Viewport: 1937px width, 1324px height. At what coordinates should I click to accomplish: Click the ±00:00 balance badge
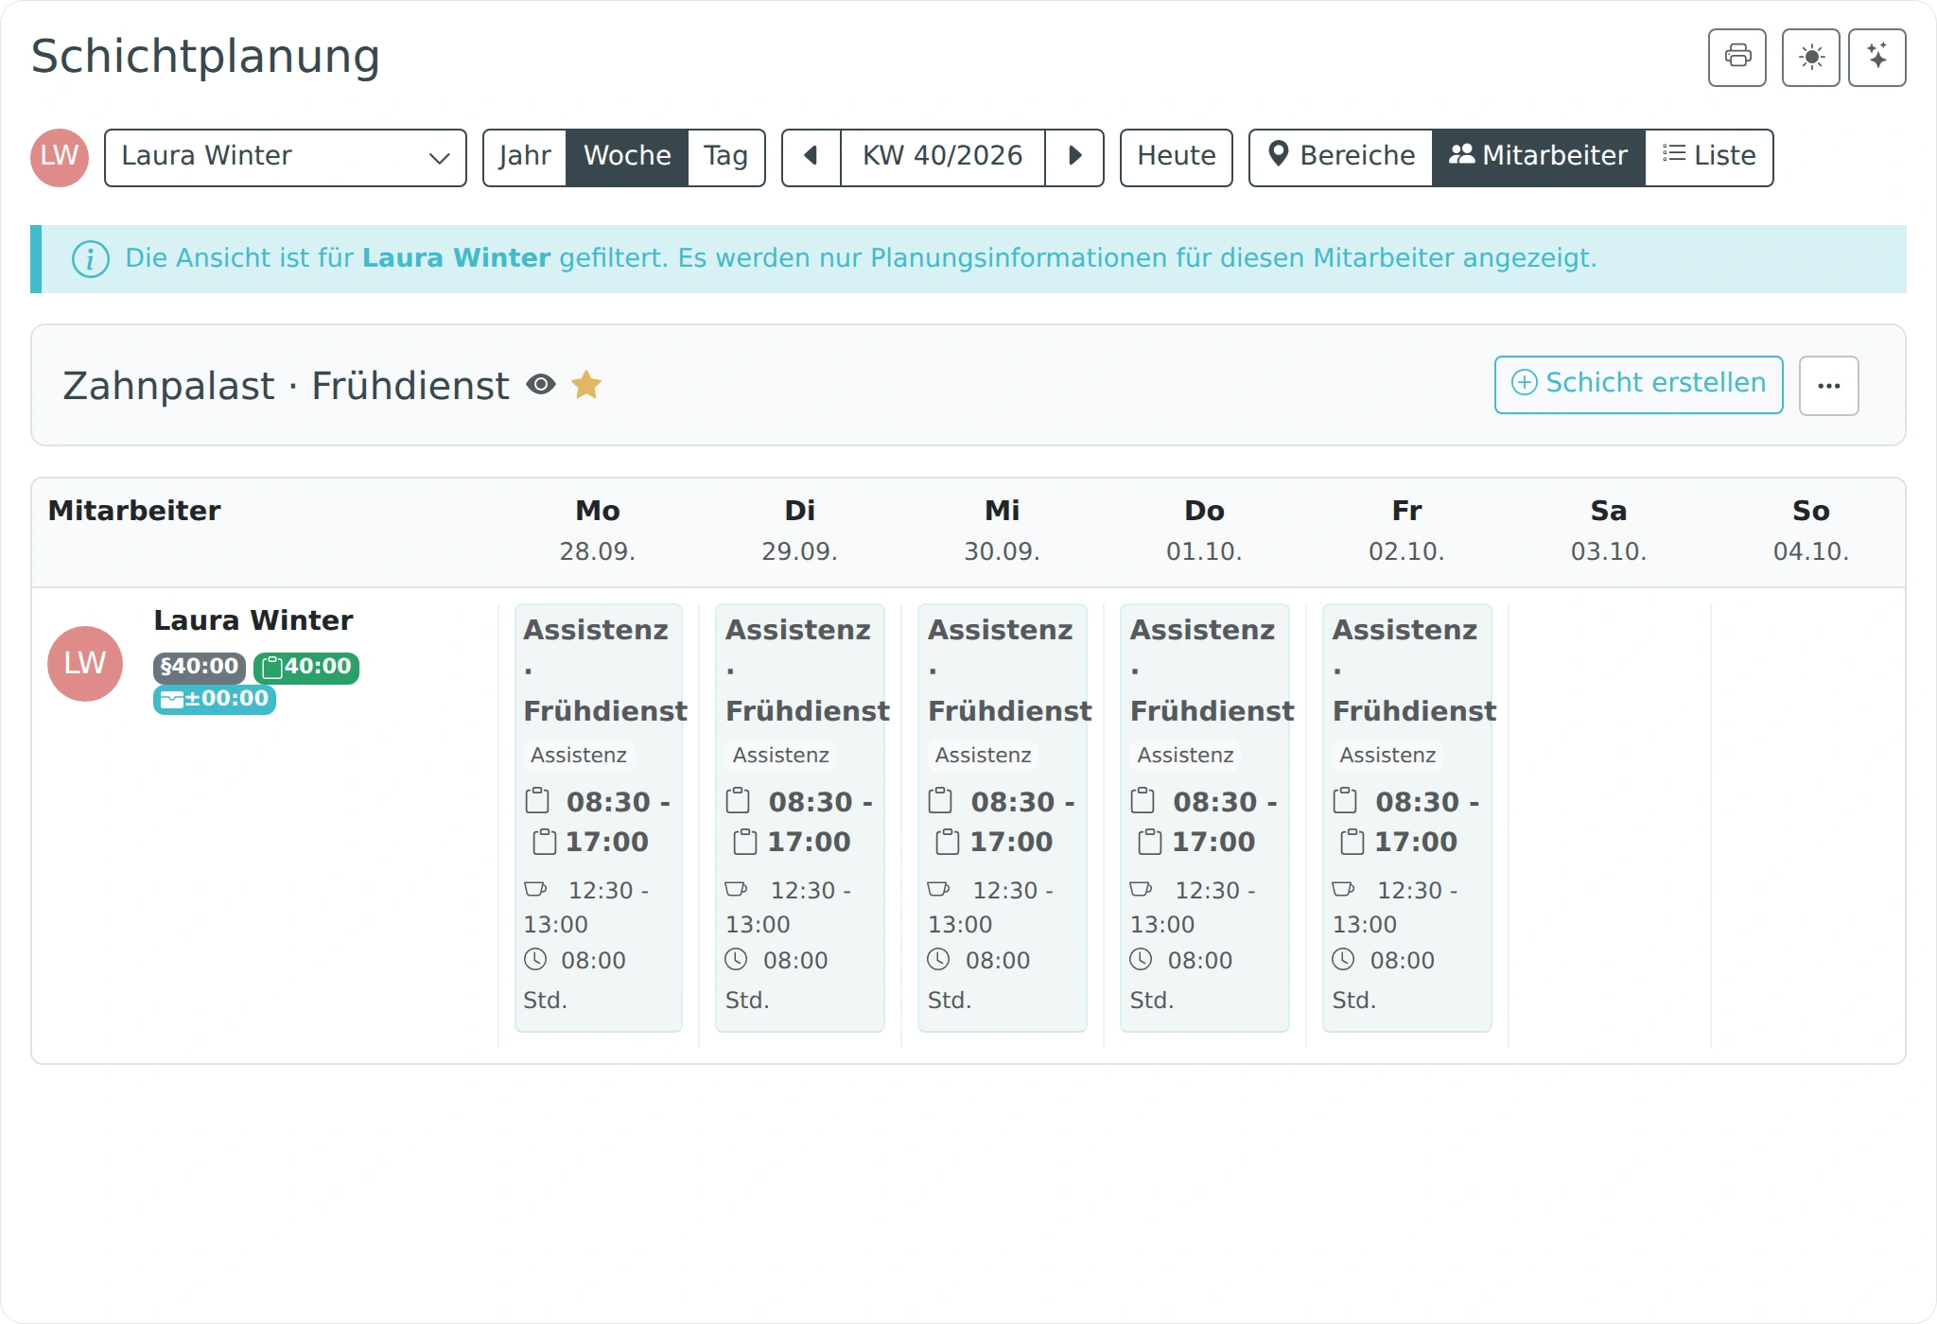(215, 699)
